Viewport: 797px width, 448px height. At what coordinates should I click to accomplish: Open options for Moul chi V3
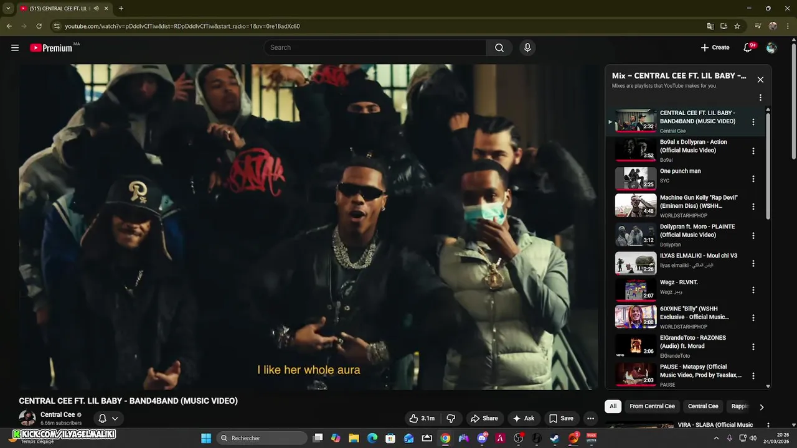(753, 263)
